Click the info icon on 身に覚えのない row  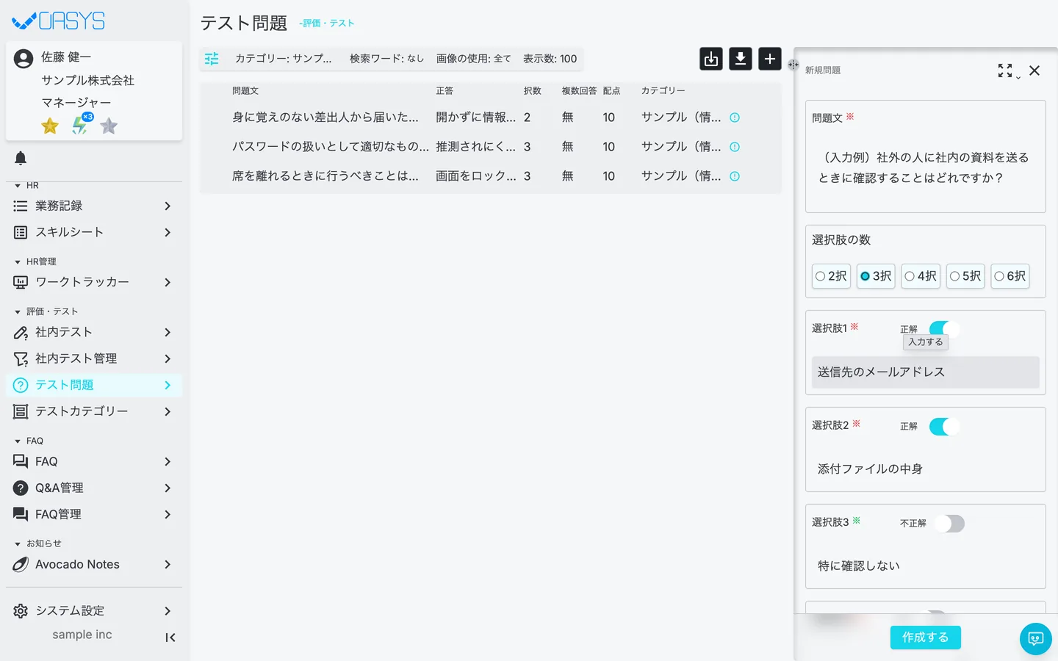coord(735,118)
